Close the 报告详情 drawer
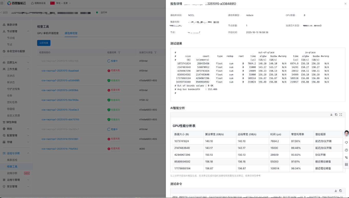349x198 pixels. (x=345, y=4)
